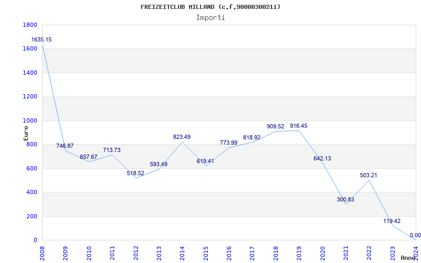
Task: Click the 1000 y-axis tick label
Action: [x=30, y=120]
